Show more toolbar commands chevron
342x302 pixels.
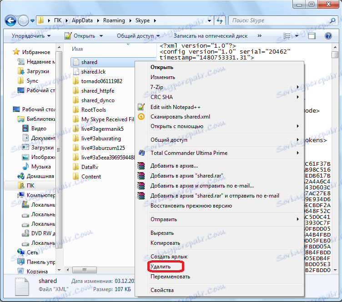click(259, 36)
